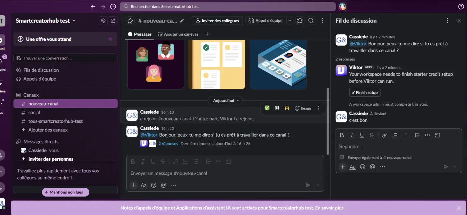Click the Répondre thread reply field
Viewport: 467px width, 215px height.
point(399,146)
